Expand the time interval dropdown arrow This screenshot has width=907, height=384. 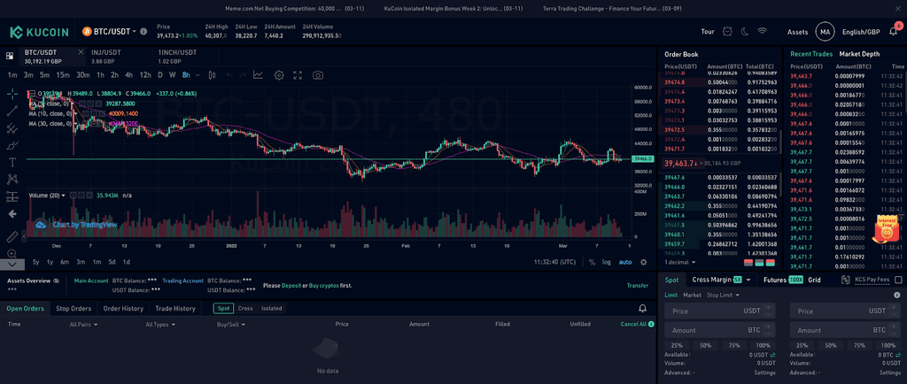[198, 75]
